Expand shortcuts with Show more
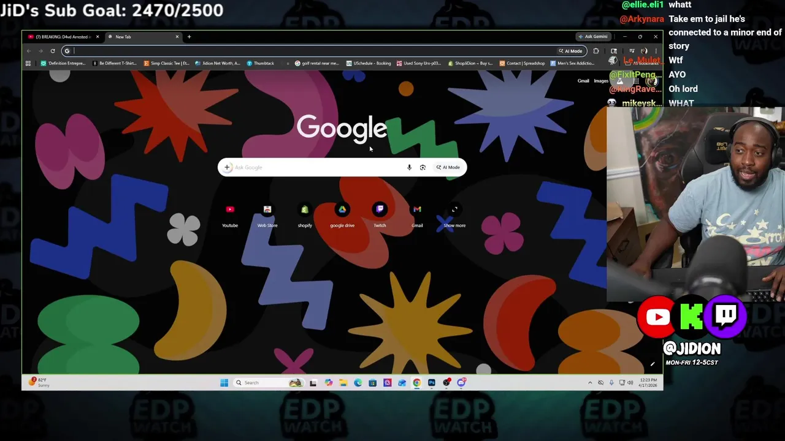The height and width of the screenshot is (441, 785). 454,216
